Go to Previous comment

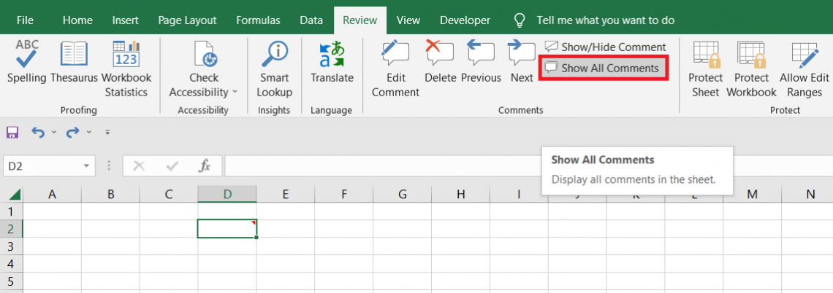click(481, 62)
